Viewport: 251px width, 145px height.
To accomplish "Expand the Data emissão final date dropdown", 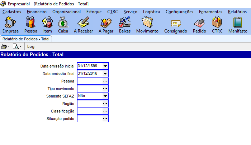I will coord(105,74).
